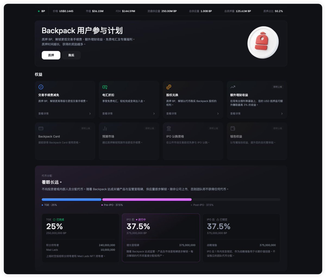Click the Backpack 用户参与计划 headline

pos(82,30)
